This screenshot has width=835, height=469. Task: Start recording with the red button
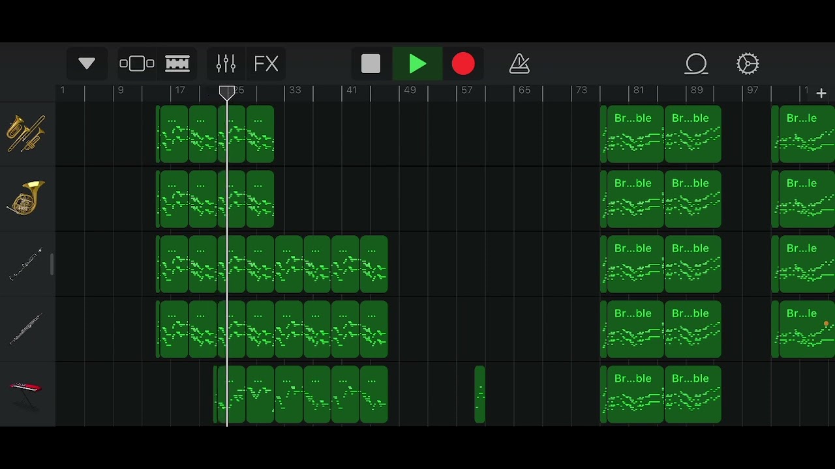tap(463, 64)
